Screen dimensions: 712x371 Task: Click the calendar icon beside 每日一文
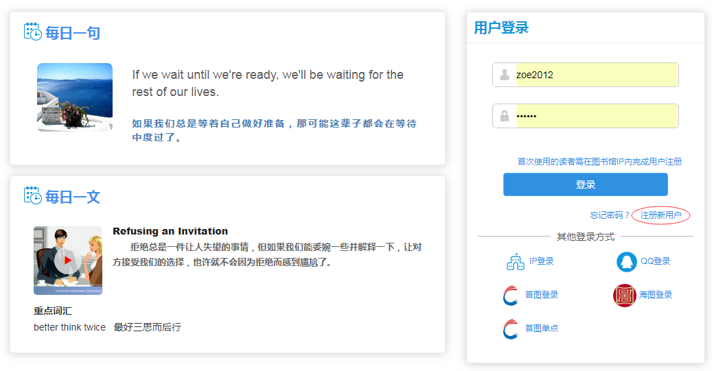pyautogui.click(x=32, y=195)
